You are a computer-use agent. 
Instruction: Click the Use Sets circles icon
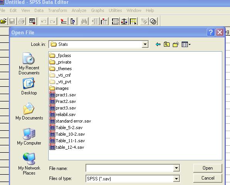[x=153, y=22]
